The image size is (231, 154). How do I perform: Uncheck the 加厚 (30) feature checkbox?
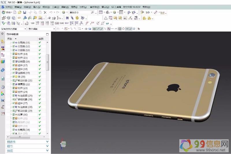[14, 115]
